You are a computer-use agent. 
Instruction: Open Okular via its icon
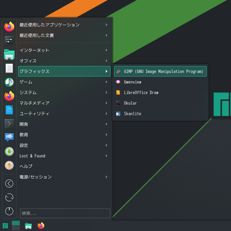point(118,103)
